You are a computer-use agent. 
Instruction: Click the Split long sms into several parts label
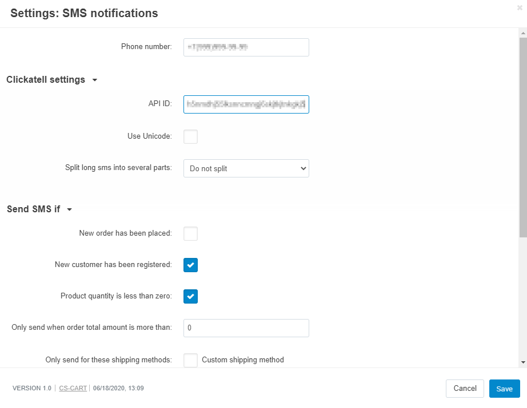coord(118,167)
